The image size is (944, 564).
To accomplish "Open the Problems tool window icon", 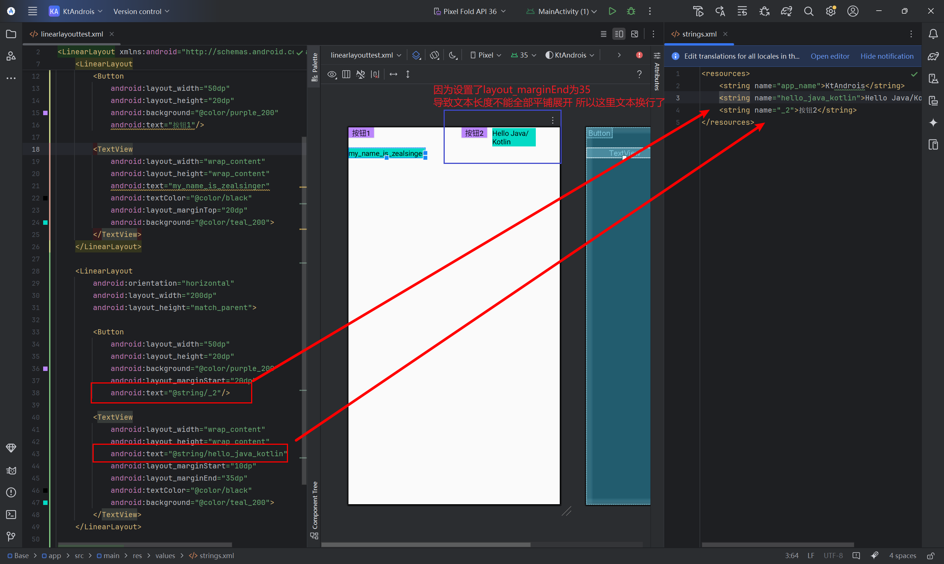I will coord(11,492).
